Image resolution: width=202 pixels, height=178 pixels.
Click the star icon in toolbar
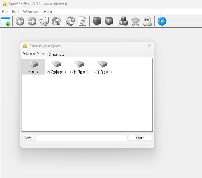click(135, 21)
